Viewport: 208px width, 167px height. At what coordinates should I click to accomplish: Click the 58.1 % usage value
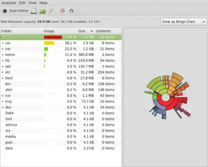click(x=70, y=43)
